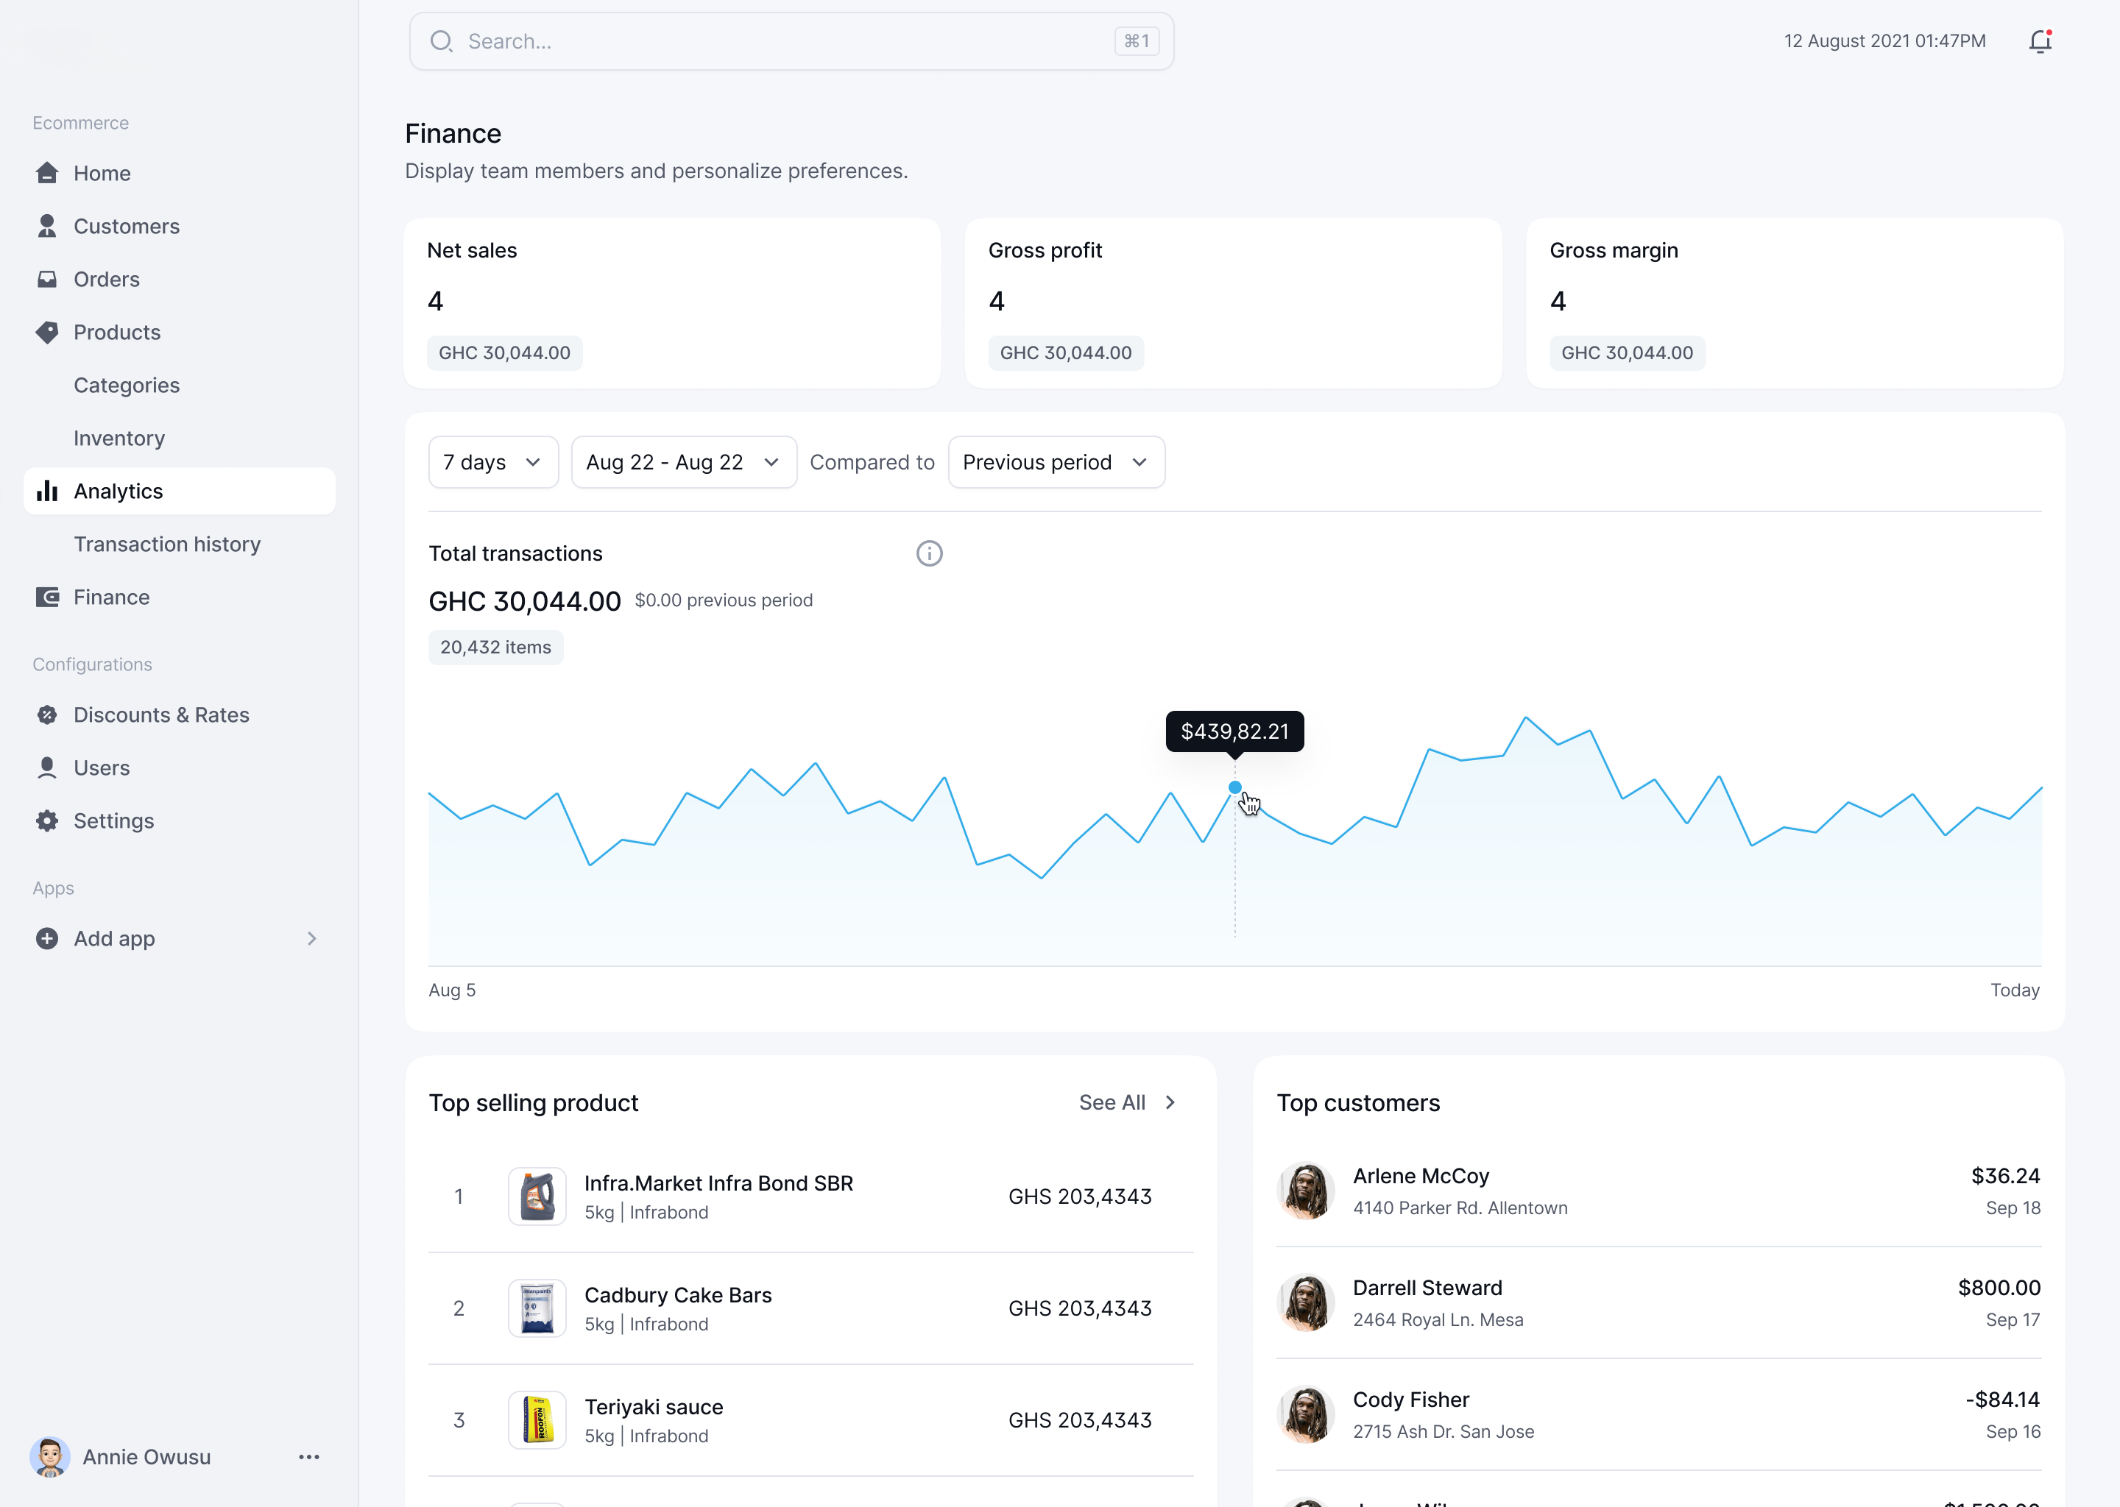Open Transaction history in sidebar

click(167, 544)
